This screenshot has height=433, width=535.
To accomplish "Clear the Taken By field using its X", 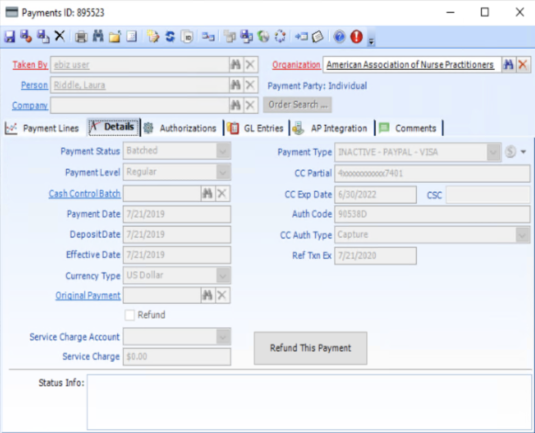I will click(250, 65).
